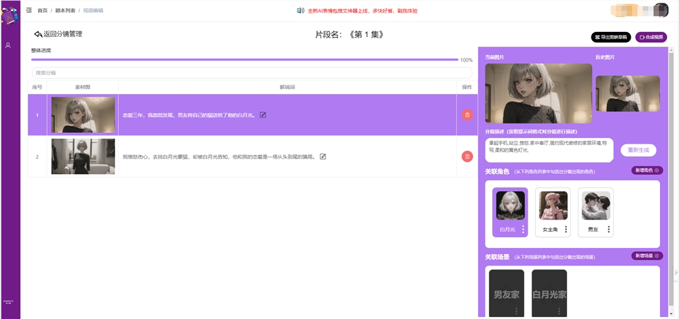Open more options for 白月光 character
This screenshot has height=319, width=679.
523,229
